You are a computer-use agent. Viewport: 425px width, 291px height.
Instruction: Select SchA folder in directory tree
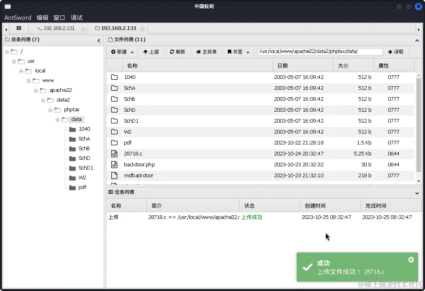point(84,139)
